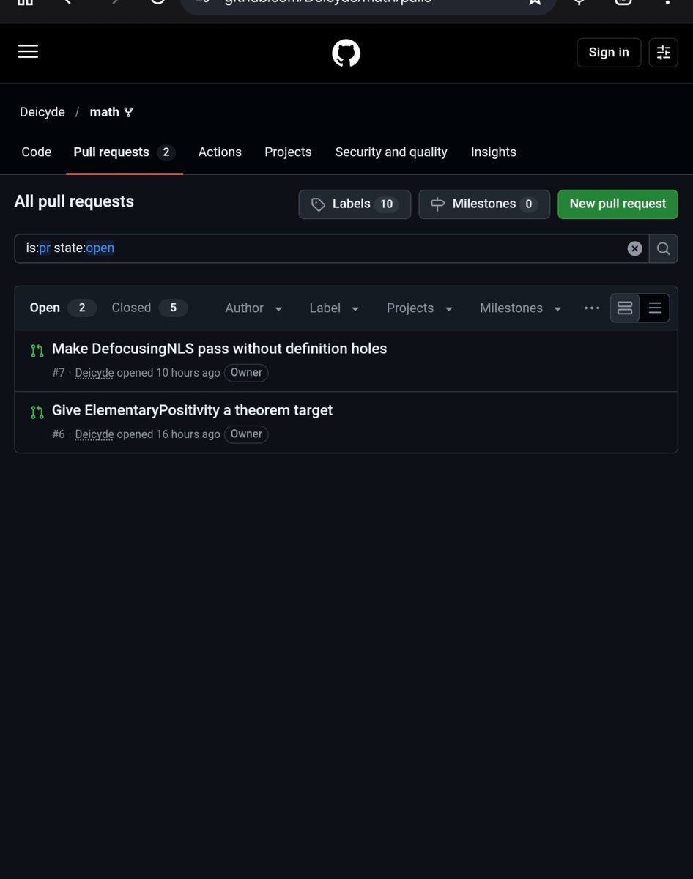The width and height of the screenshot is (693, 879).
Task: Click the Deicyde author link on PR #6
Action: (x=94, y=434)
